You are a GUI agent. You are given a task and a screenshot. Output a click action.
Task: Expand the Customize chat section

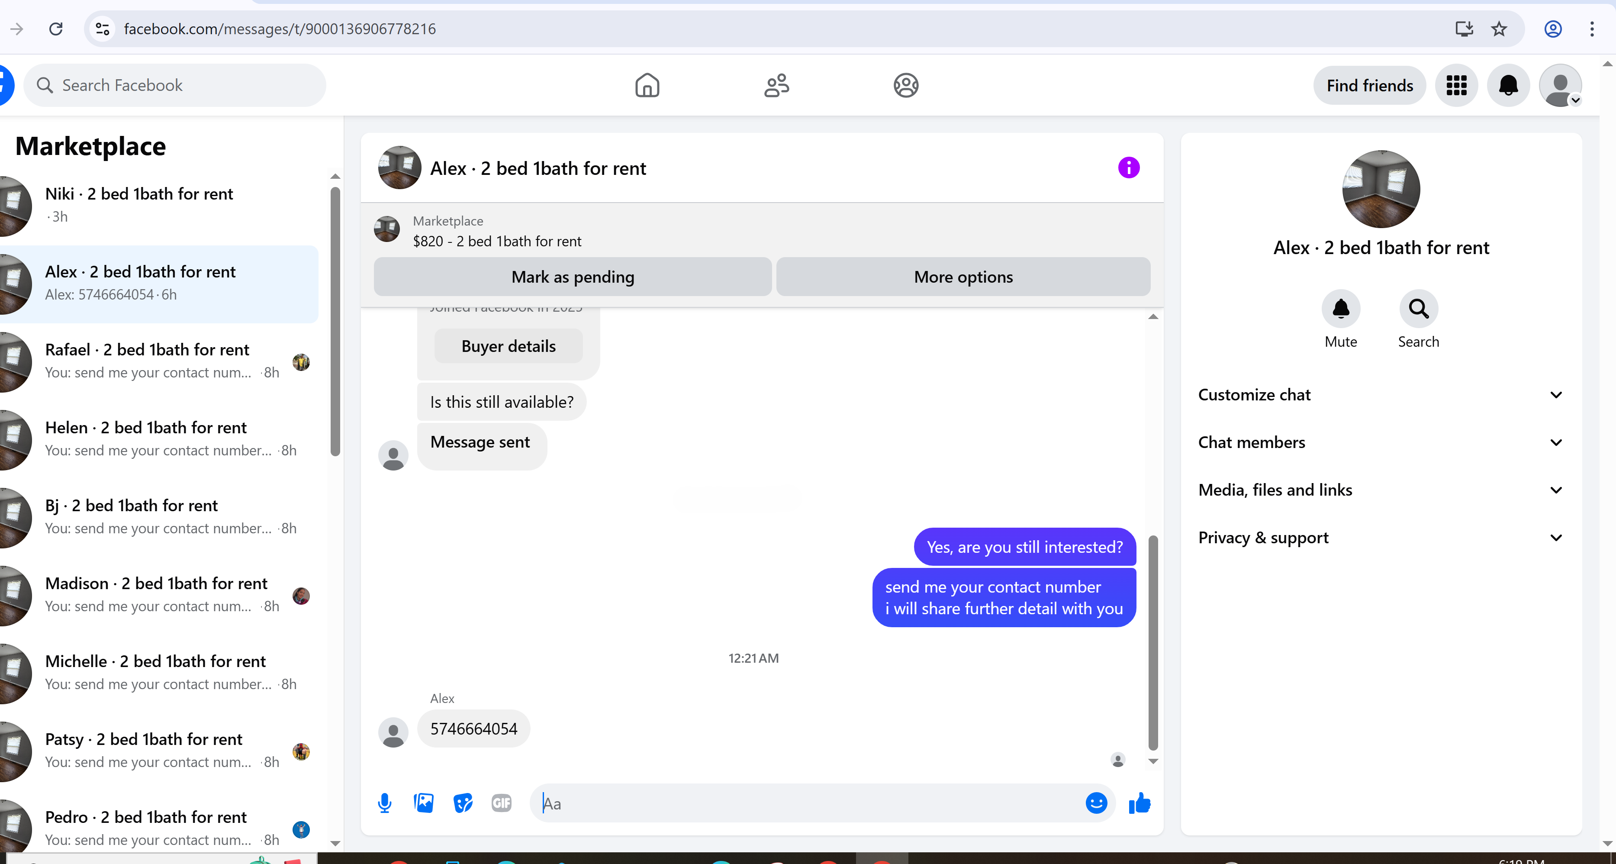tap(1380, 395)
